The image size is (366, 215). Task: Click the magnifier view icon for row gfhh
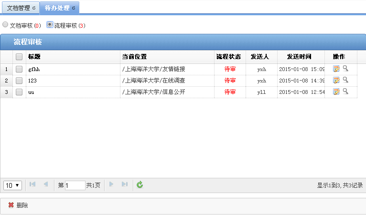[x=345, y=69]
